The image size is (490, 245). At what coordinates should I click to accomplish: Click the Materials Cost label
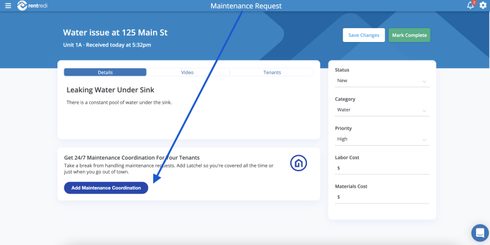tap(352, 186)
